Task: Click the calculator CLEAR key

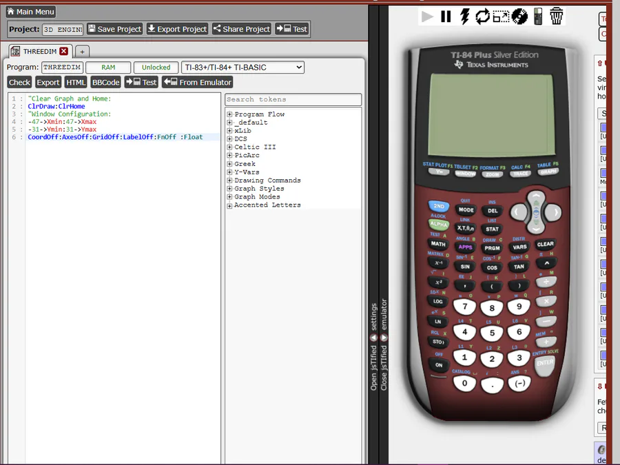Action: [x=546, y=245]
